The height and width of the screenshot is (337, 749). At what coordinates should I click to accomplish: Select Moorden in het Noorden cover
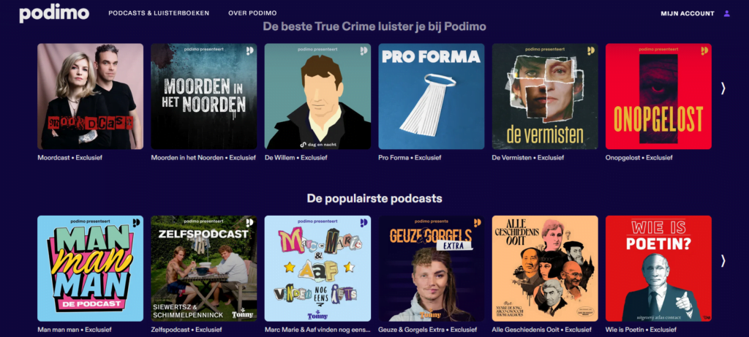pyautogui.click(x=204, y=96)
